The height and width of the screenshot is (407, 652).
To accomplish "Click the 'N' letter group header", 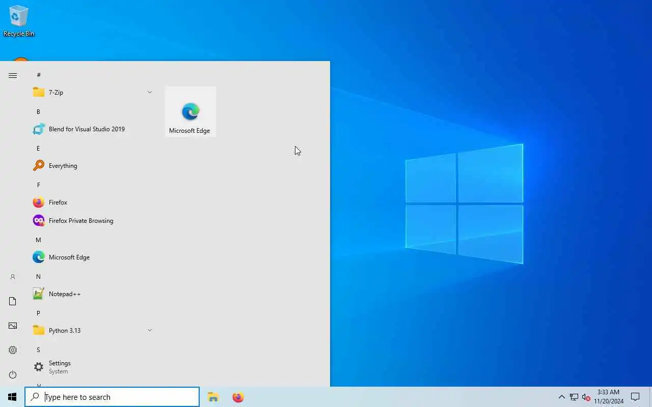I will click(38, 276).
